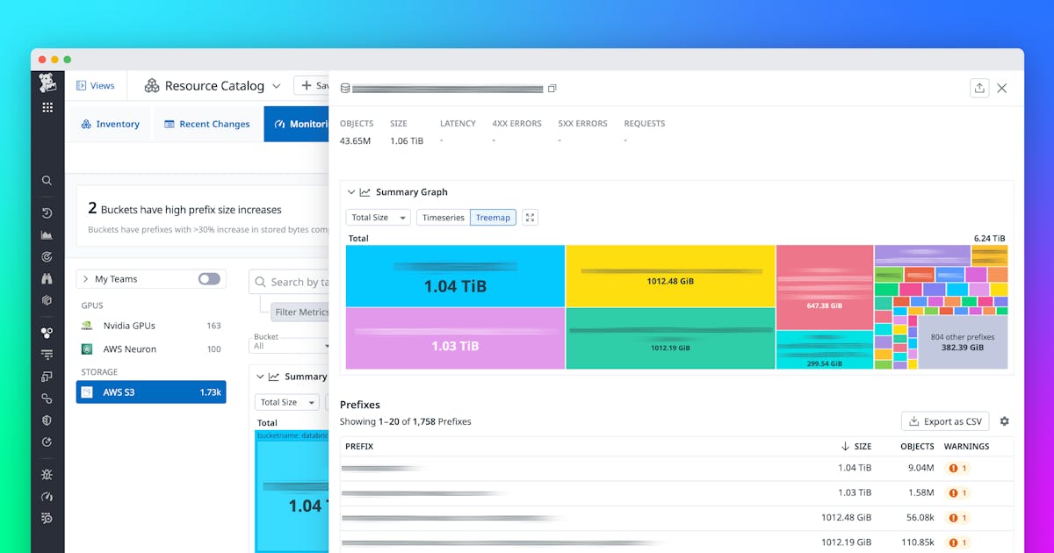Click the warning icon in first prefix row

[953, 469]
